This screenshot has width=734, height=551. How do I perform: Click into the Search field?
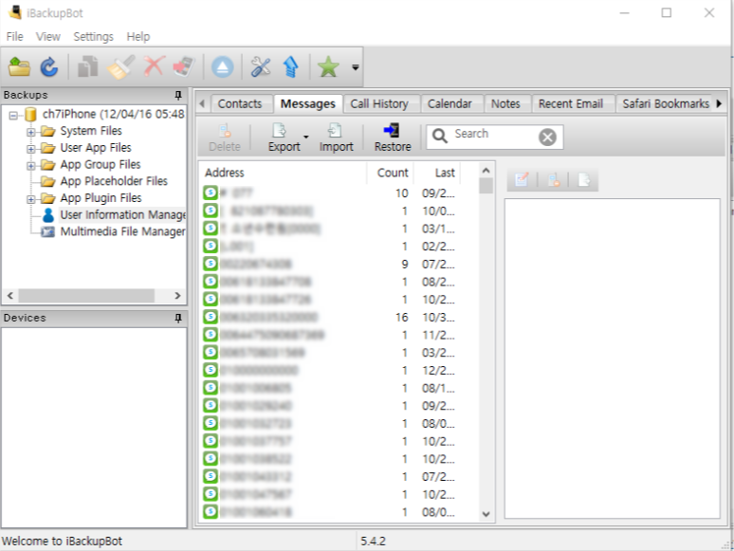click(x=494, y=135)
